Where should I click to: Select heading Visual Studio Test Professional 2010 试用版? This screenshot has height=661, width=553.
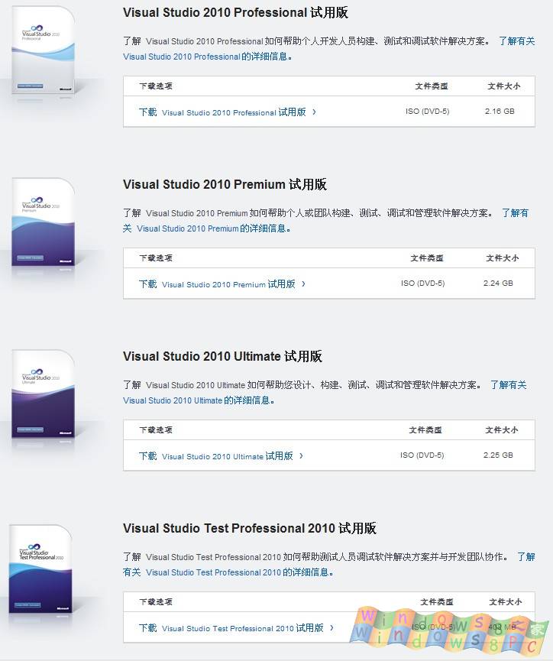(250, 529)
